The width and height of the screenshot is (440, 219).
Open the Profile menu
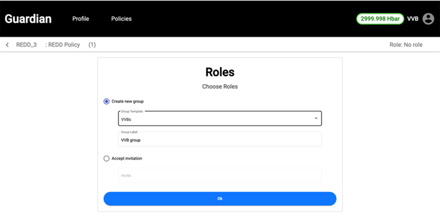click(81, 19)
